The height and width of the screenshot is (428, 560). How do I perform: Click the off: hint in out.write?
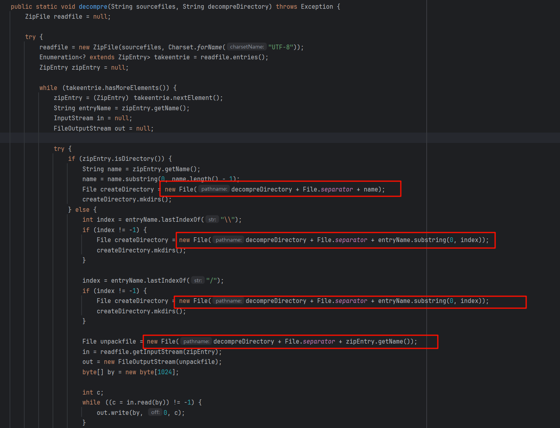pos(155,412)
